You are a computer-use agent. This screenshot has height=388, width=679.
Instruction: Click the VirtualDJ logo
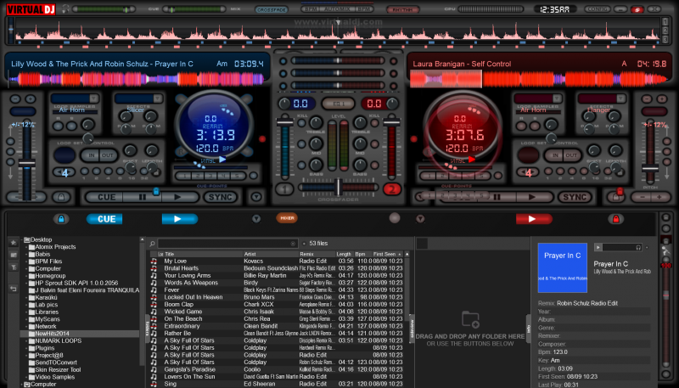(31, 8)
